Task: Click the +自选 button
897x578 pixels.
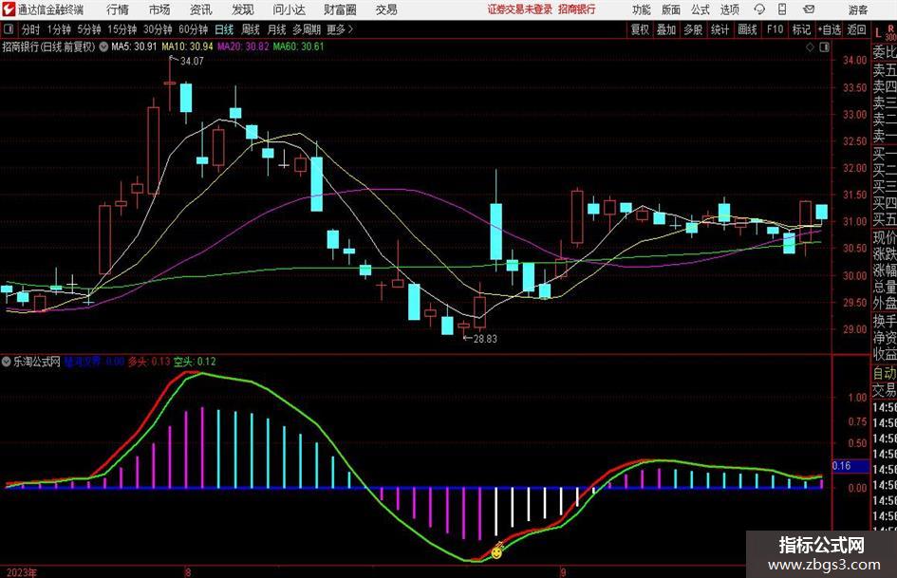Action: 829,29
